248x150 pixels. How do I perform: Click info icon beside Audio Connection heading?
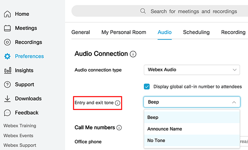(x=133, y=54)
